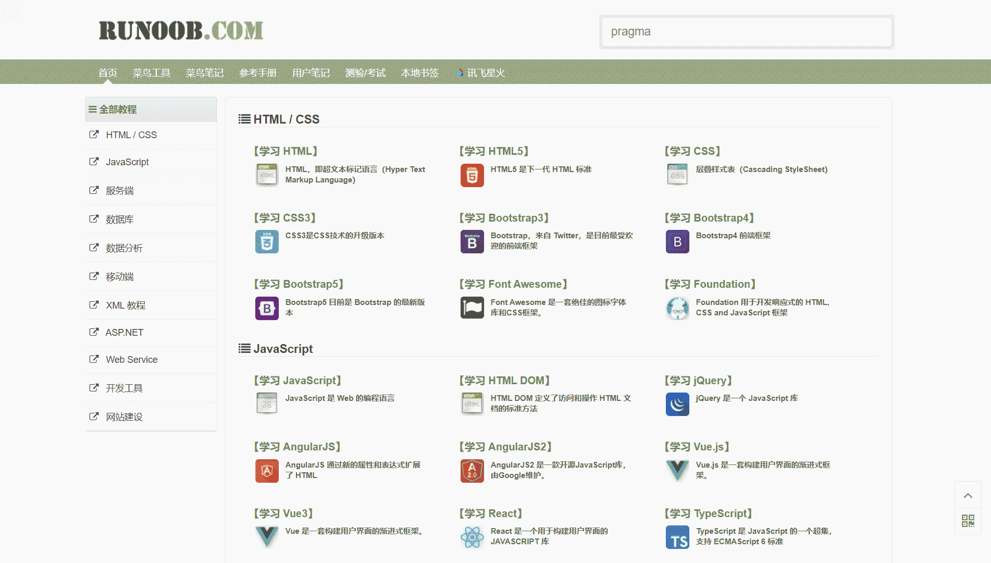The width and height of the screenshot is (991, 563).
Task: Open the 【学习 Font Awesome】 heading link
Action: [x=513, y=284]
